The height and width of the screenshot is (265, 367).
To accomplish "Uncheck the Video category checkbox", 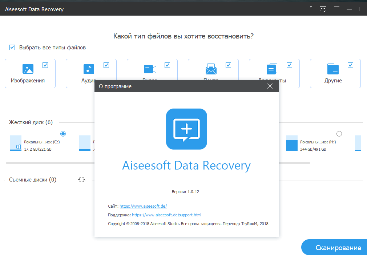I will pos(168,65).
